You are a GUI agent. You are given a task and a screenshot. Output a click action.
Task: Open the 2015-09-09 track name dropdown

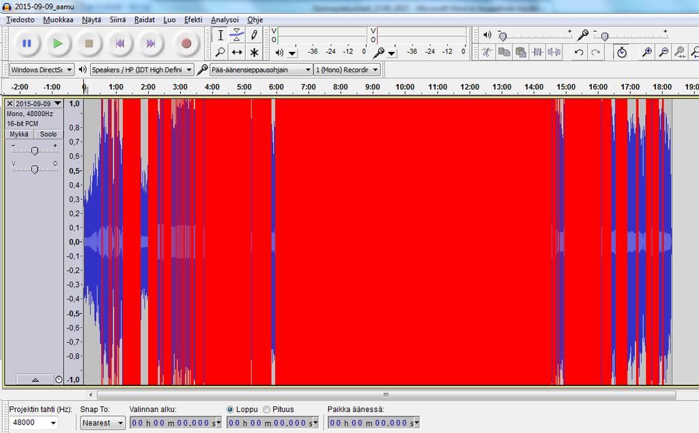(38, 103)
